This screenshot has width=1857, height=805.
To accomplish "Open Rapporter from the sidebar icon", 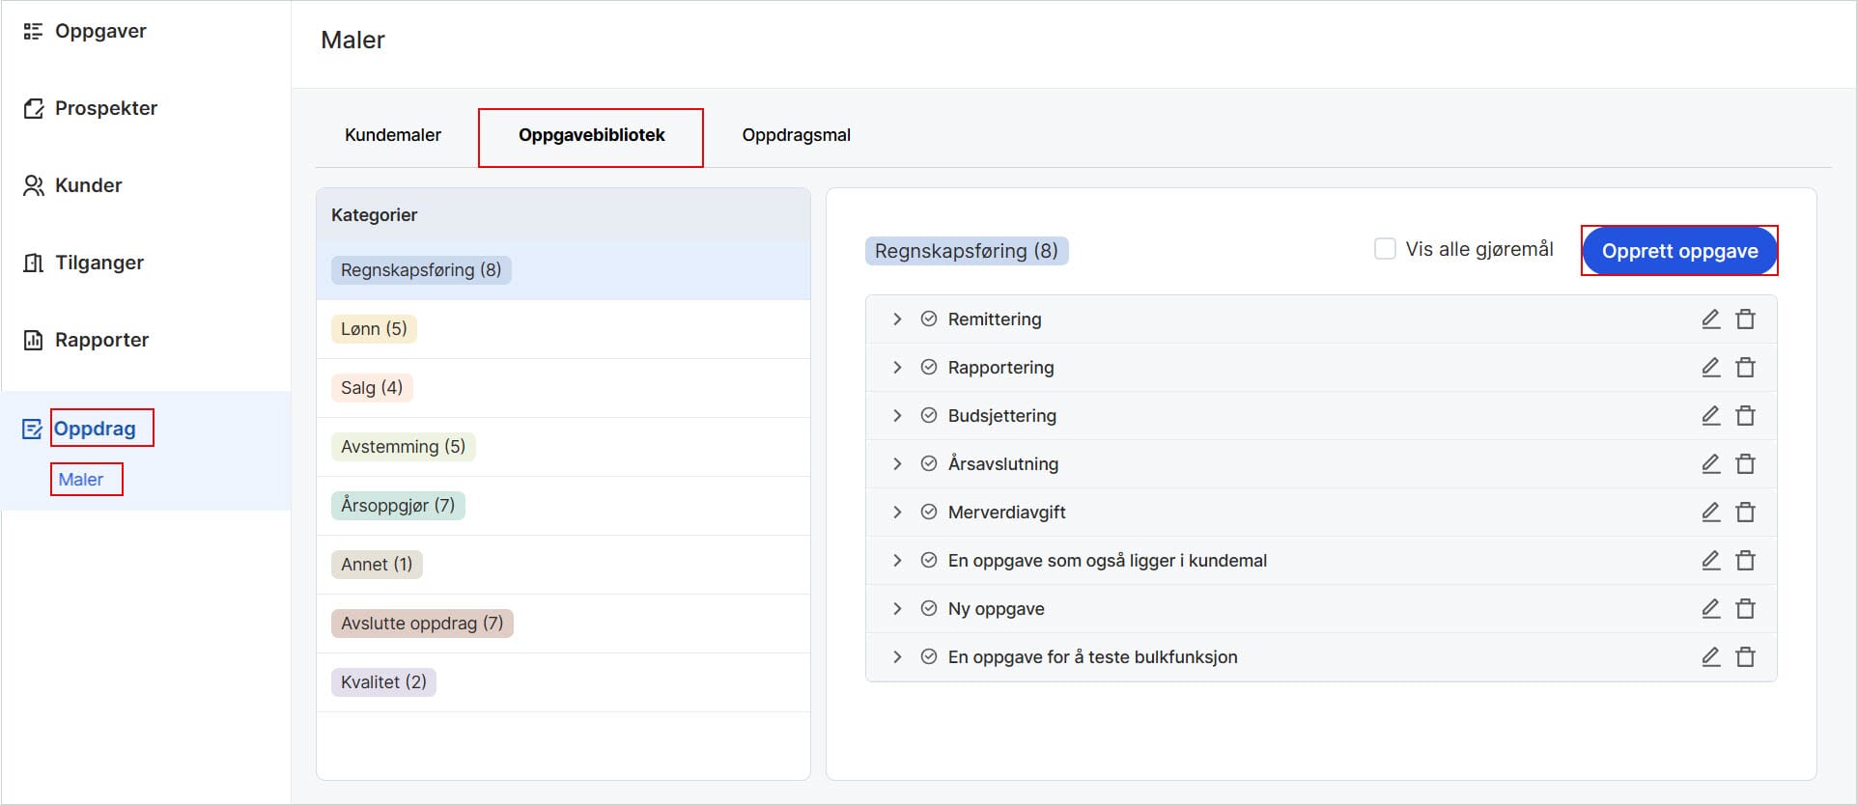I will pos(34,340).
